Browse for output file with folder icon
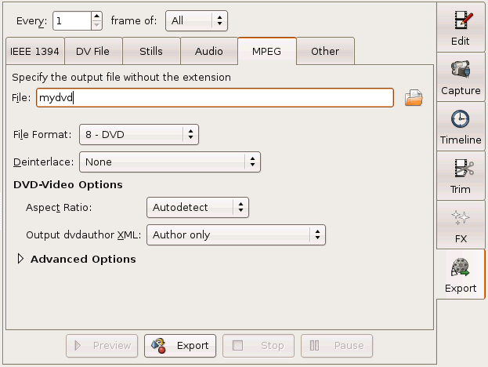 click(414, 98)
